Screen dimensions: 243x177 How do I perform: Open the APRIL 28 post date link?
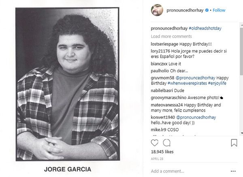pos(157,159)
